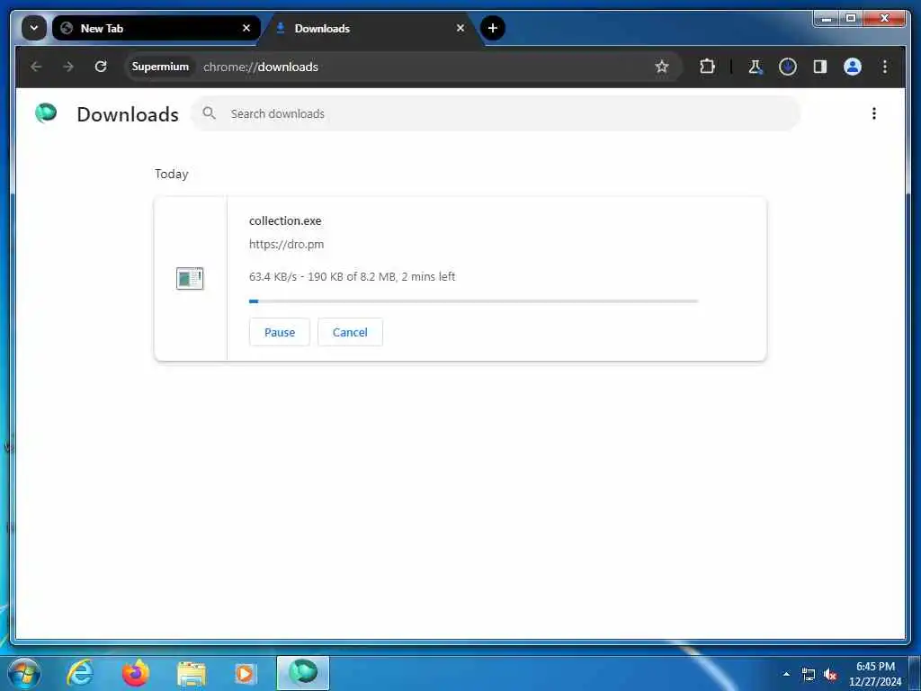
Task: Open the https://dro.pm source link
Action: 286,245
